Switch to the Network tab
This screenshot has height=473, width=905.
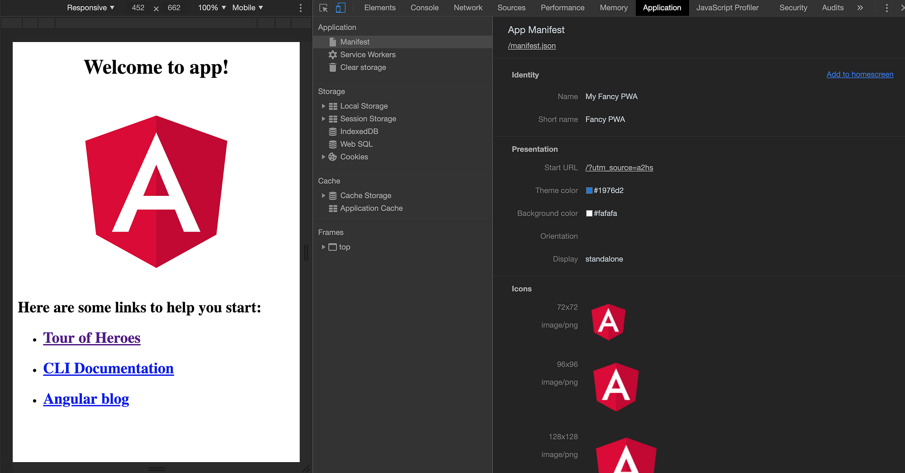(x=468, y=8)
